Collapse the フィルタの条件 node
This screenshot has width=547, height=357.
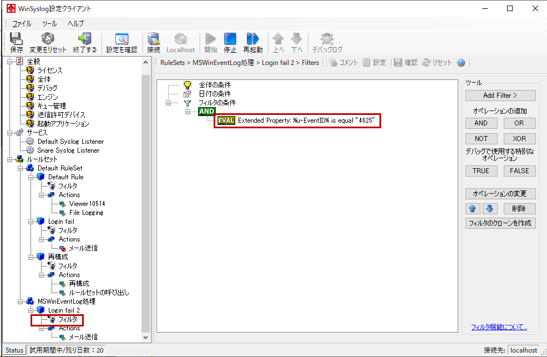[x=169, y=103]
